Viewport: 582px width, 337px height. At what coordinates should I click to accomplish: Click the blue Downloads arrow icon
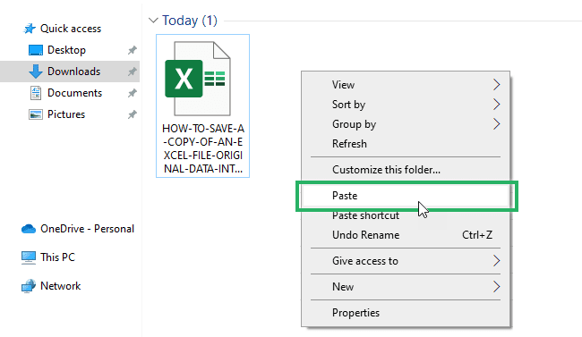pos(36,72)
